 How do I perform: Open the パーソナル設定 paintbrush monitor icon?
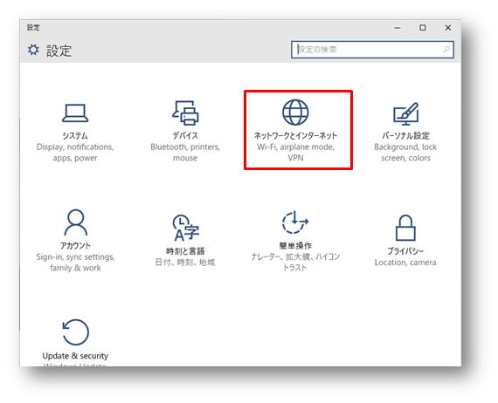[x=406, y=113]
